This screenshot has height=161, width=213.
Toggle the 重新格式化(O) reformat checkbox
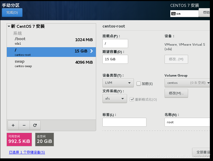[132, 99]
